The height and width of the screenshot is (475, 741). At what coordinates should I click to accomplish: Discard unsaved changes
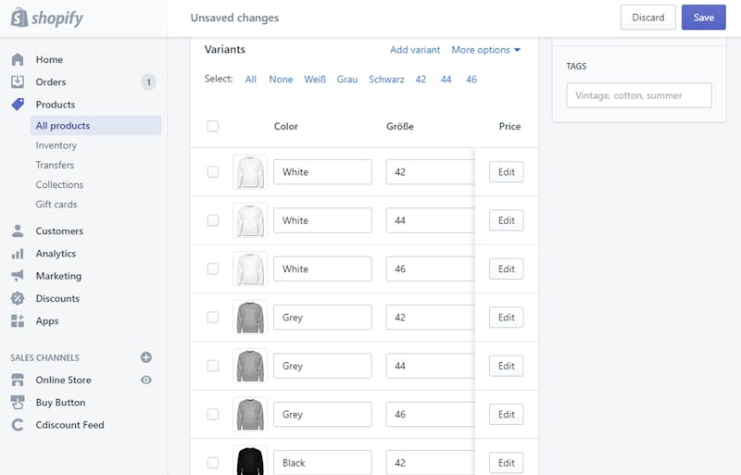647,18
